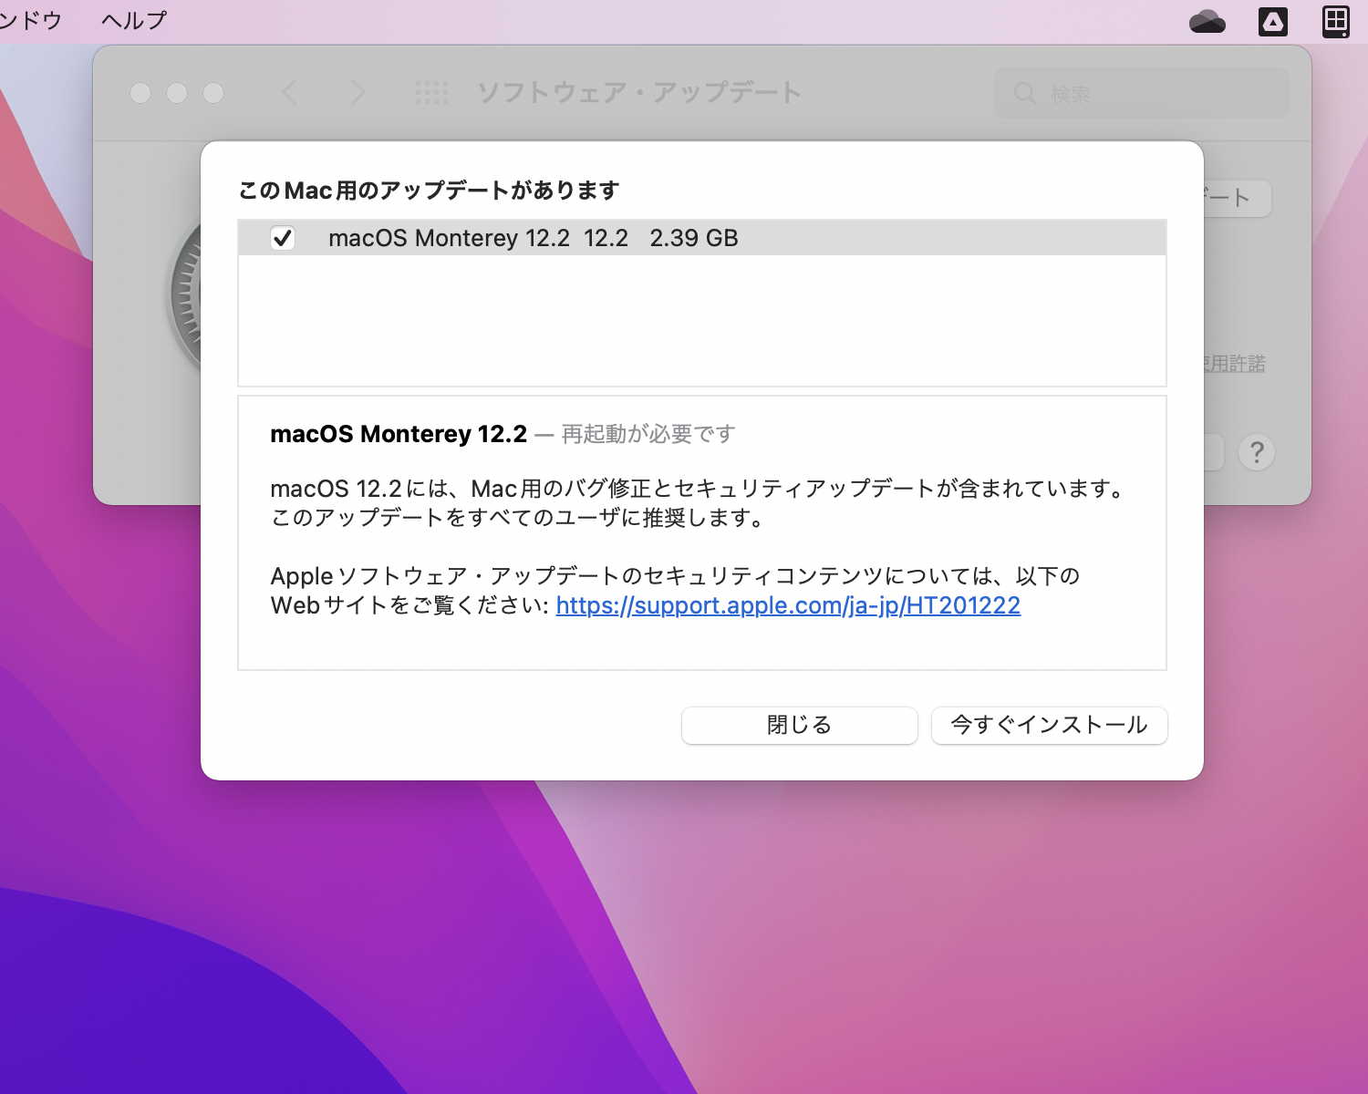Click the triangle app status icon in menu bar
The width and height of the screenshot is (1368, 1094).
(1273, 20)
